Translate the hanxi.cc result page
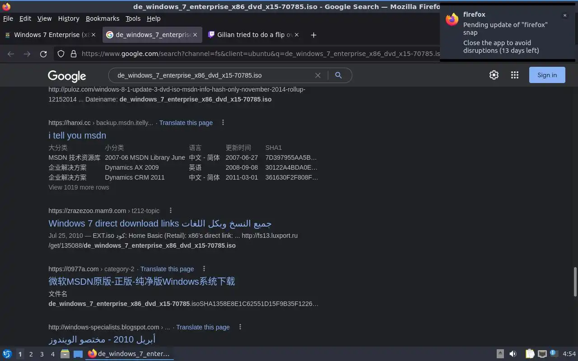Image resolution: width=578 pixels, height=361 pixels. click(186, 123)
